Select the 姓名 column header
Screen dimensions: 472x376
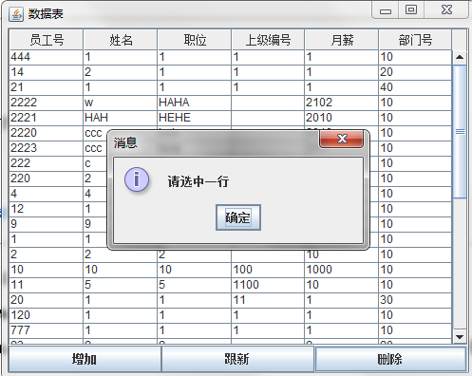(x=121, y=40)
